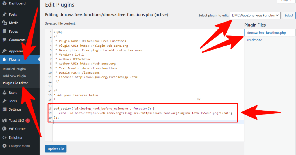Open the Posts menu item
296x155 pixels.
[13, 14]
